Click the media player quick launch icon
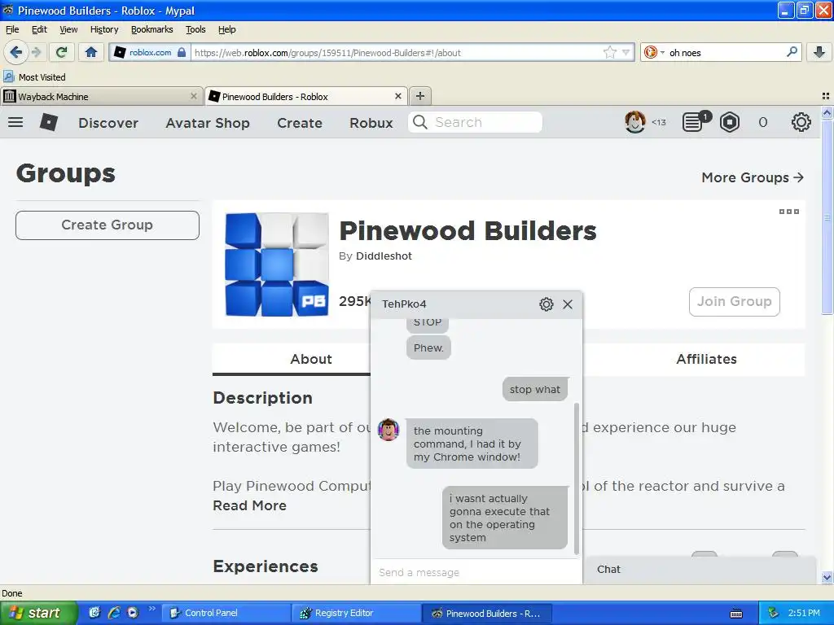834x625 pixels. coord(133,613)
